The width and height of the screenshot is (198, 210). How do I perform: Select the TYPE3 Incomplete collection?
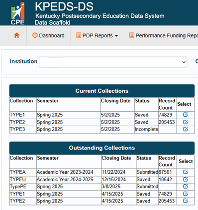tap(186, 129)
